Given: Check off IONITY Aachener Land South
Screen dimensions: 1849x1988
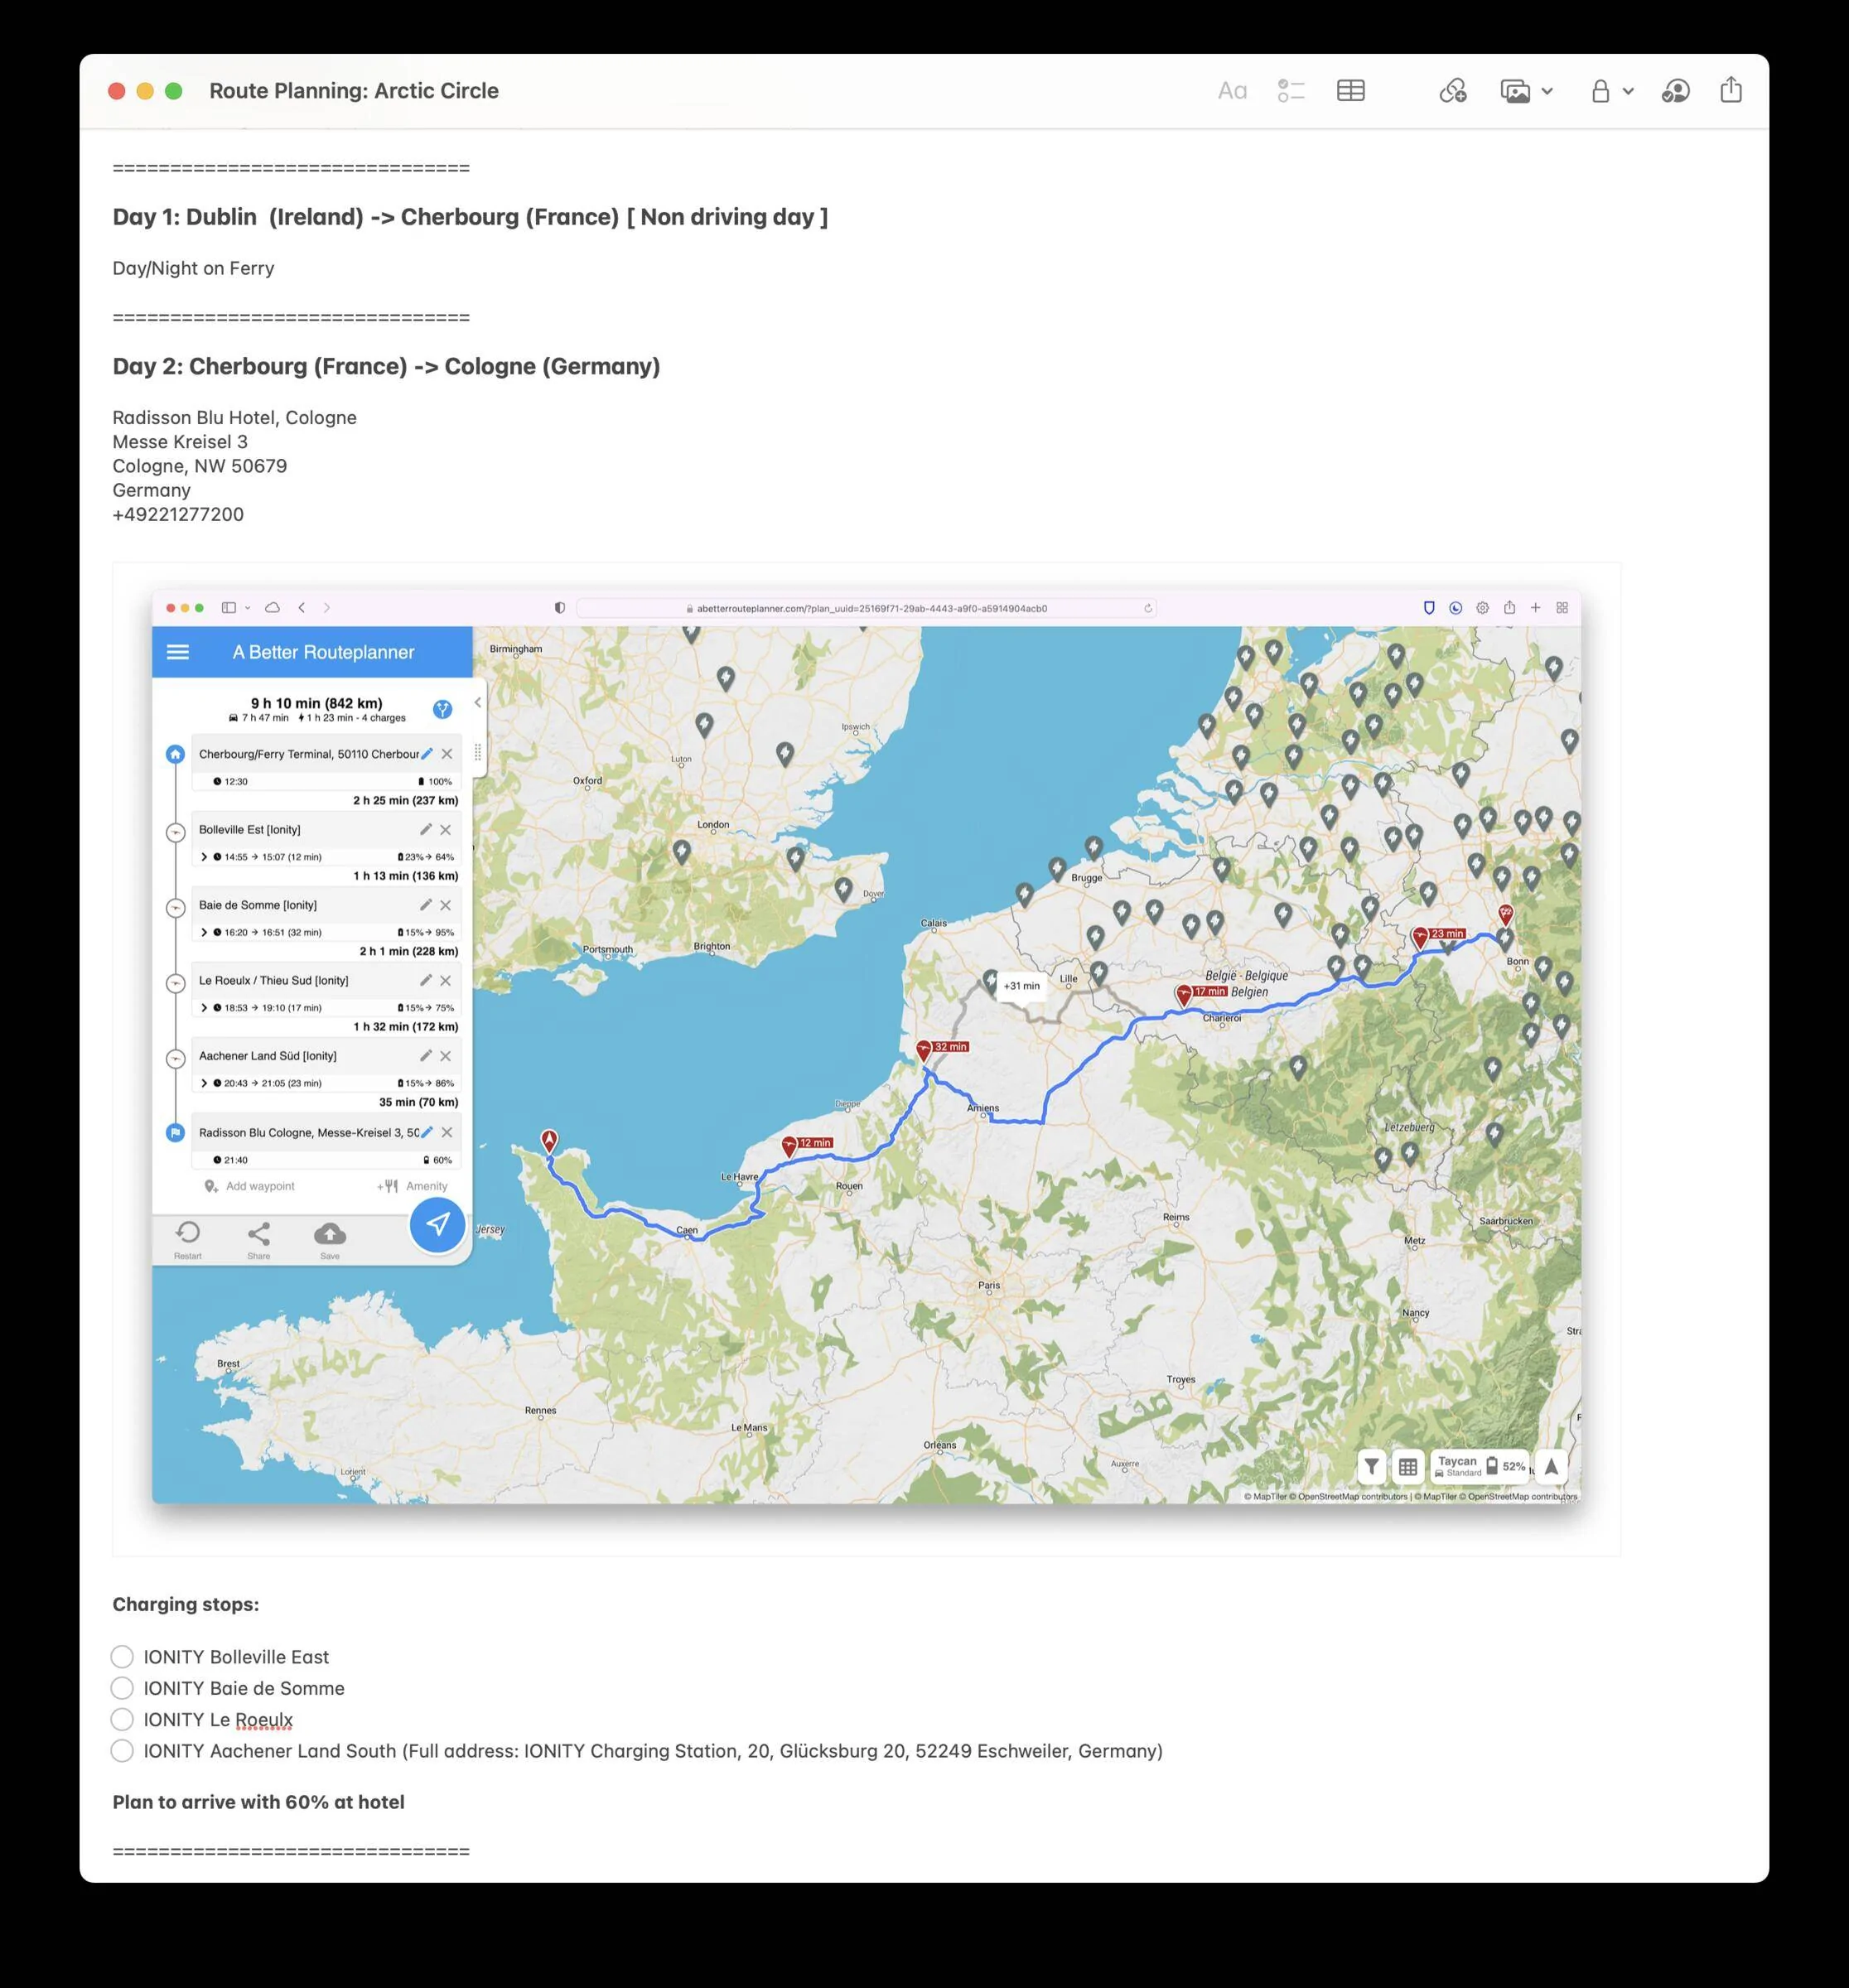Looking at the screenshot, I should pyautogui.click(x=122, y=1750).
